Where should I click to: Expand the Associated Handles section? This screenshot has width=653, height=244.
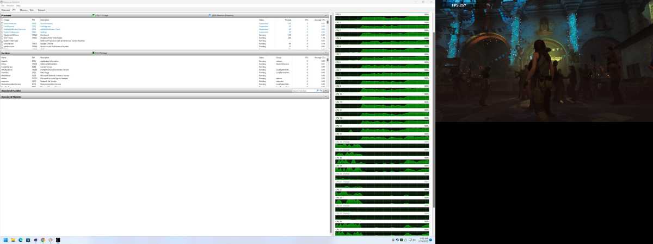click(326, 91)
